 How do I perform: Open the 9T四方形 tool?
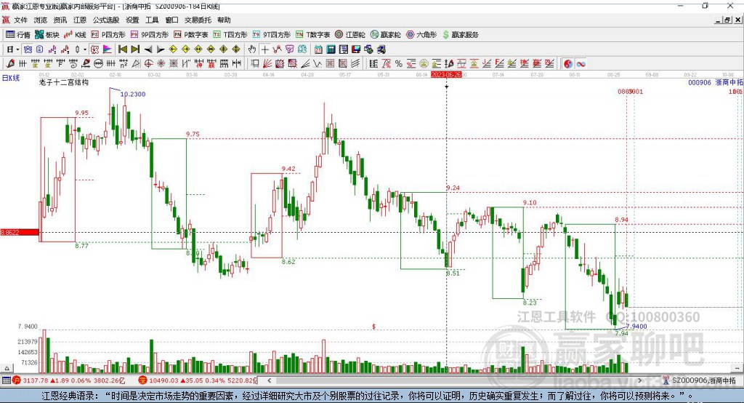coord(272,35)
